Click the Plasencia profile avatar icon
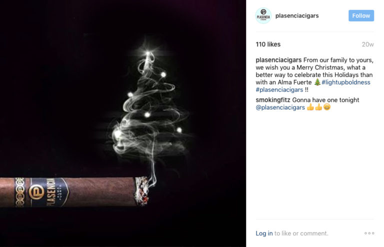Viewport: 384px width, 247px height. click(263, 15)
